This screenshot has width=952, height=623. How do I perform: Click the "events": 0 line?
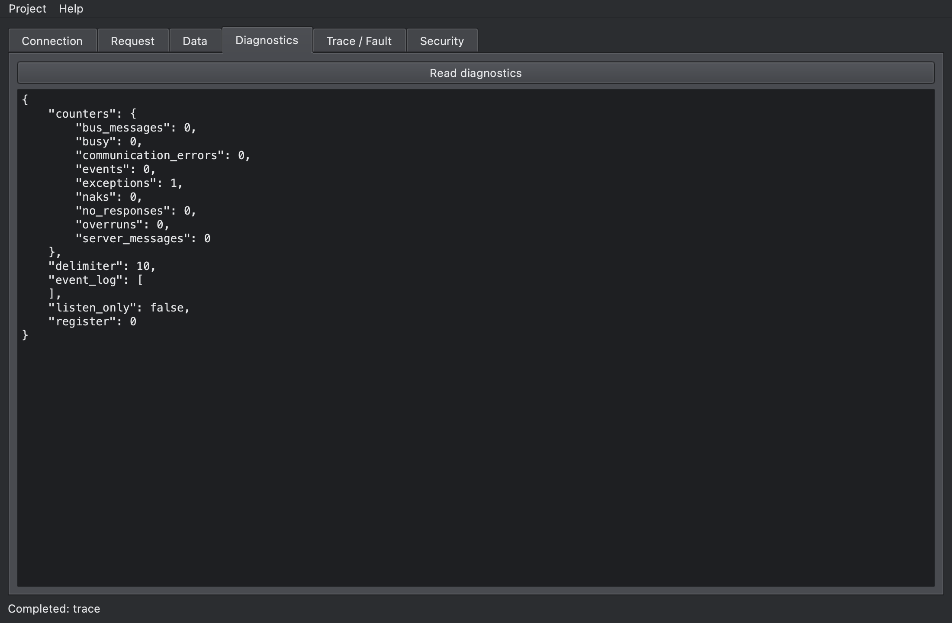coord(116,169)
